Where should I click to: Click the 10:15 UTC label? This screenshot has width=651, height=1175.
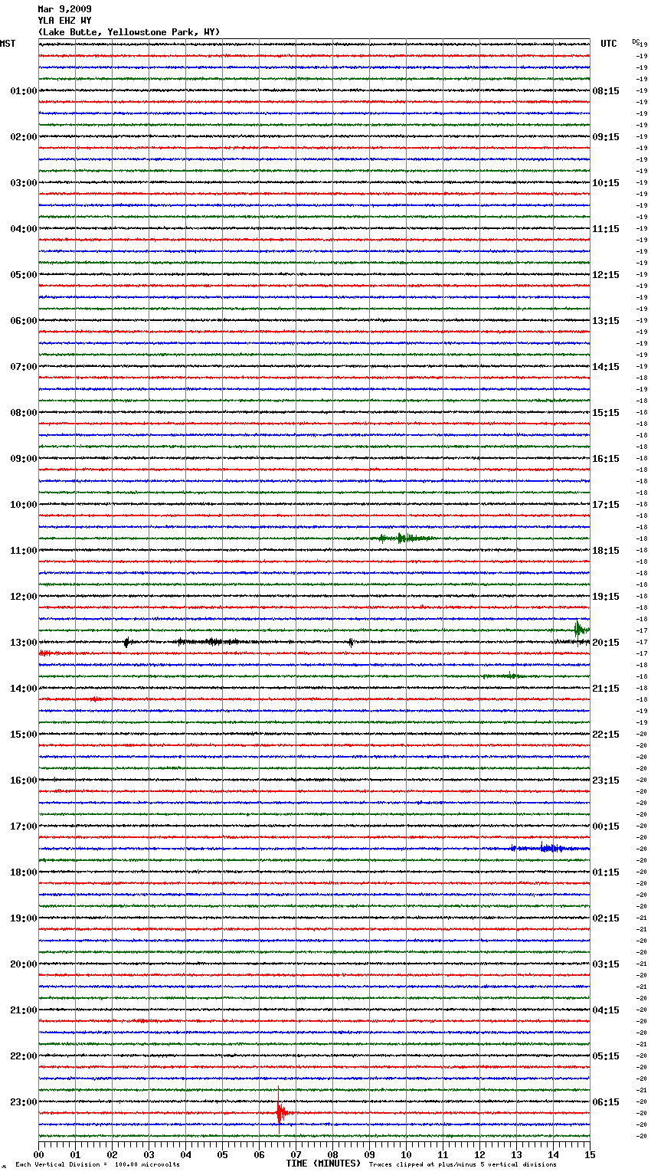click(x=606, y=183)
